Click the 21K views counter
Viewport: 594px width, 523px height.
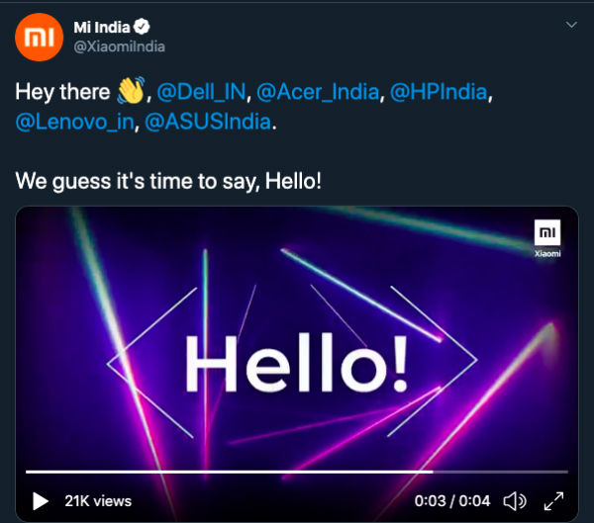point(98,501)
